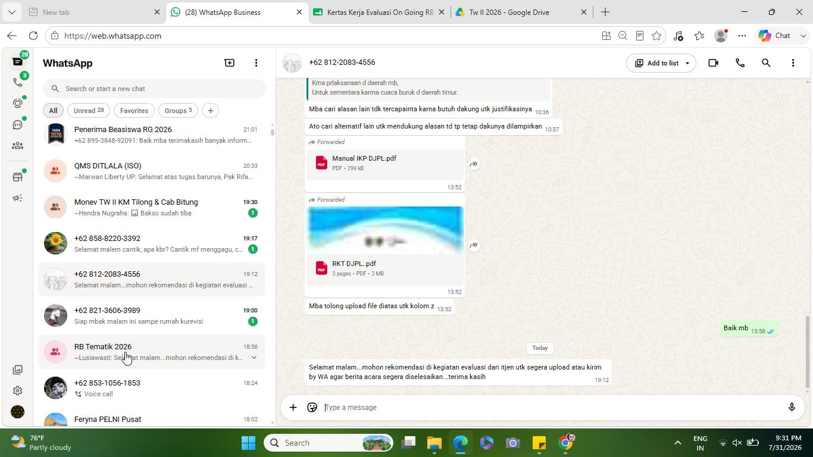Open the search in chat magnifier icon
The height and width of the screenshot is (457, 813).
(x=766, y=62)
